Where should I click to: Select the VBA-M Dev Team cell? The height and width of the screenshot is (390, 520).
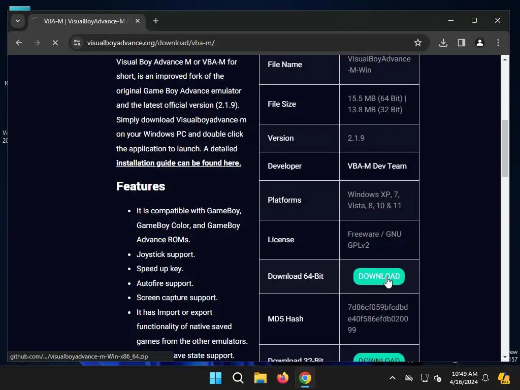379,166
